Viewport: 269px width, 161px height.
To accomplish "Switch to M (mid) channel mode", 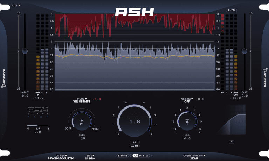I will pos(140,156).
